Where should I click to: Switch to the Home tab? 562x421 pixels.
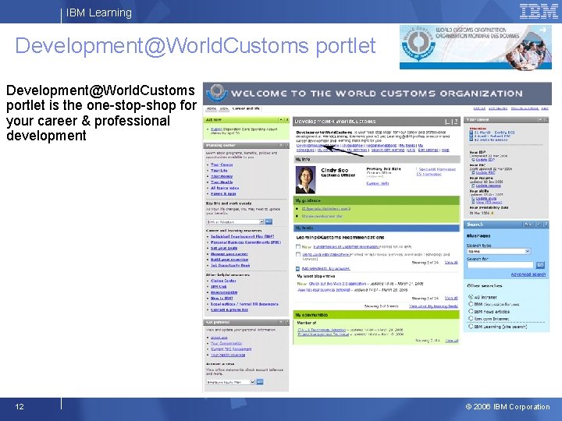(212, 108)
